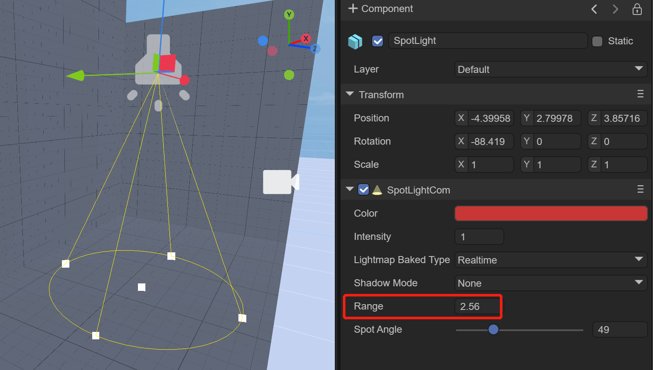Click the SpotLightCom cone light icon
653x370 pixels.
pos(377,190)
